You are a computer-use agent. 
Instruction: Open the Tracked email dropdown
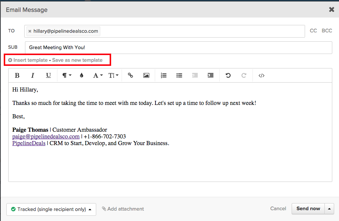pos(51,209)
